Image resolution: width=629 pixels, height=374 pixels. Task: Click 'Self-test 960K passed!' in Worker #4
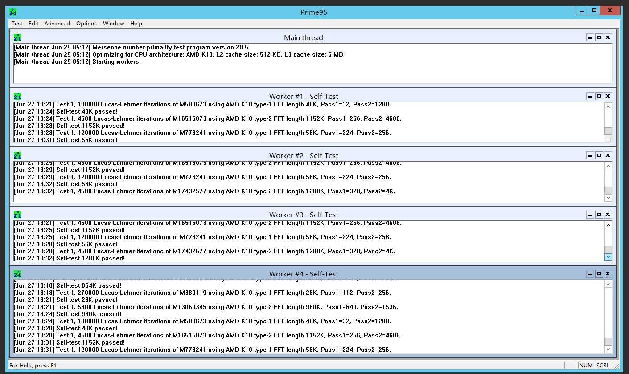[x=68, y=314]
